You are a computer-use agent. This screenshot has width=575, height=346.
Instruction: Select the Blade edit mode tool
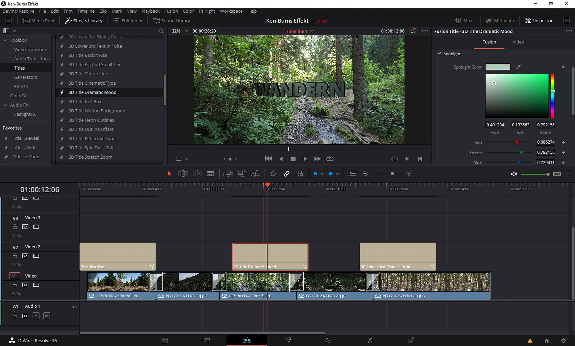click(x=211, y=174)
